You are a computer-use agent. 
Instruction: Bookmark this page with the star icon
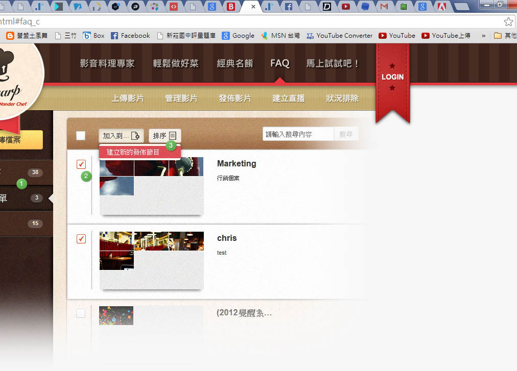508,22
